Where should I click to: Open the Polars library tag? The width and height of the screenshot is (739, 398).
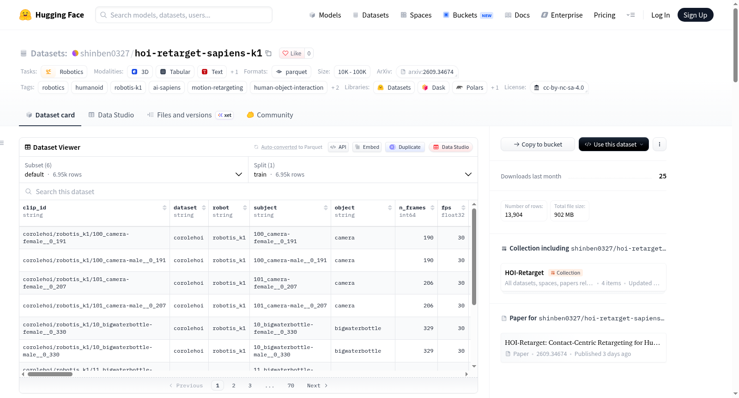click(470, 87)
